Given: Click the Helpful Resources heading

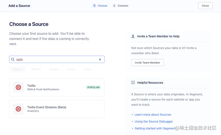Looking at the screenshot, I should tap(150, 83).
